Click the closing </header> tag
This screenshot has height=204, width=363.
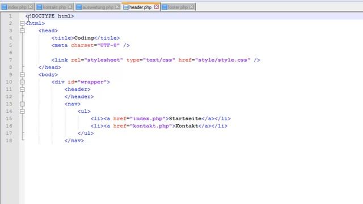(x=79, y=97)
